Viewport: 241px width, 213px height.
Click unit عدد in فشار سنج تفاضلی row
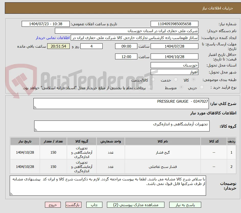click(111, 167)
